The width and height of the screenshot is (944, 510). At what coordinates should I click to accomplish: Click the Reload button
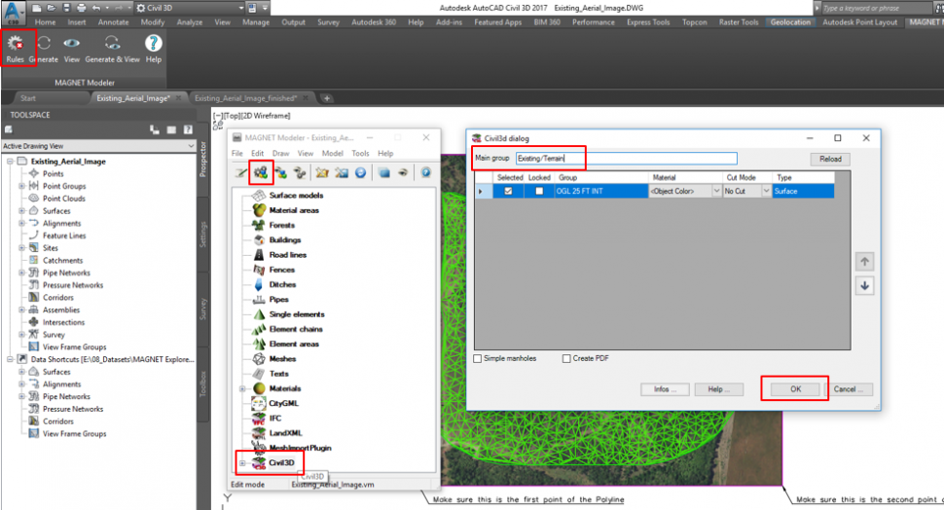coord(829,159)
